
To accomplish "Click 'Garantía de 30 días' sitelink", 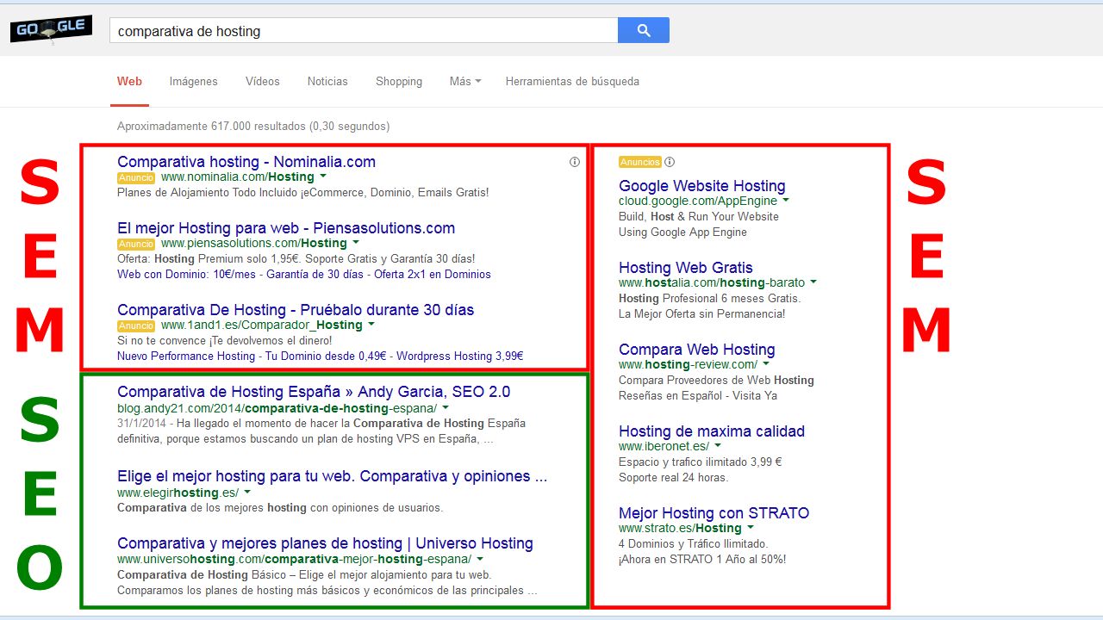I will (315, 275).
